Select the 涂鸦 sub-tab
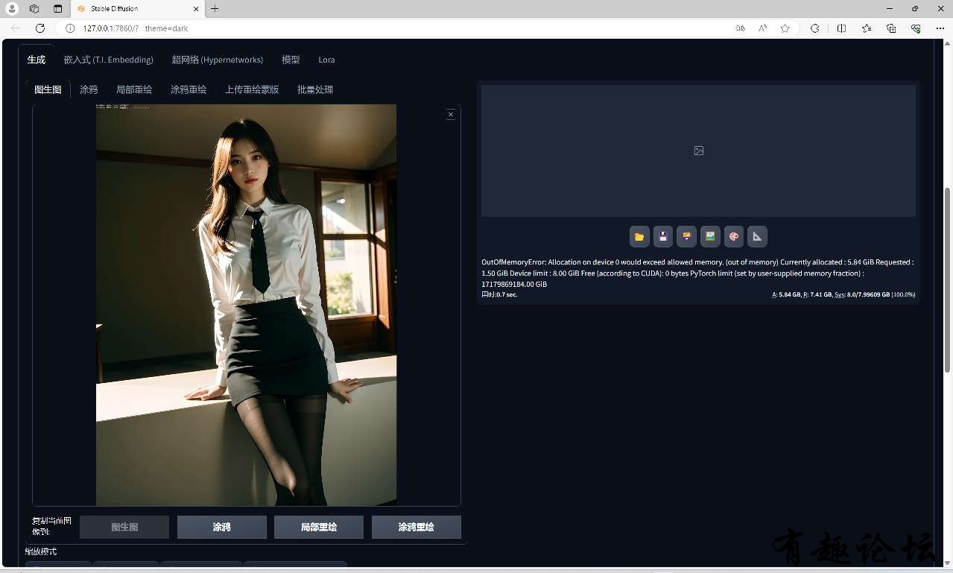This screenshot has width=953, height=573. click(89, 89)
